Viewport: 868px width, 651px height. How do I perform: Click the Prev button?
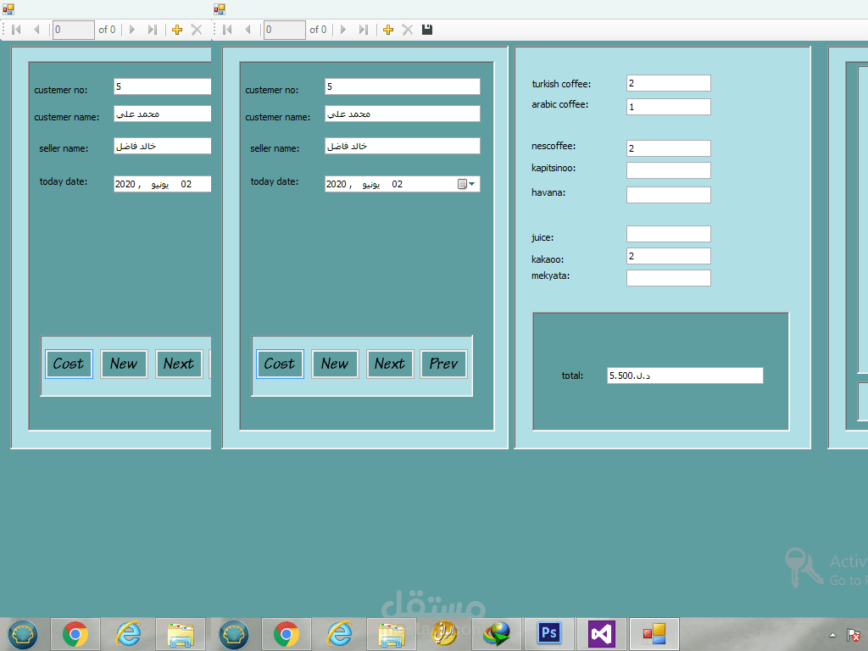(444, 364)
